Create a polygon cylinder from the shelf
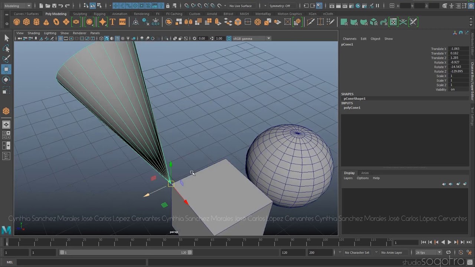This screenshot has height=267, width=475. (36, 22)
